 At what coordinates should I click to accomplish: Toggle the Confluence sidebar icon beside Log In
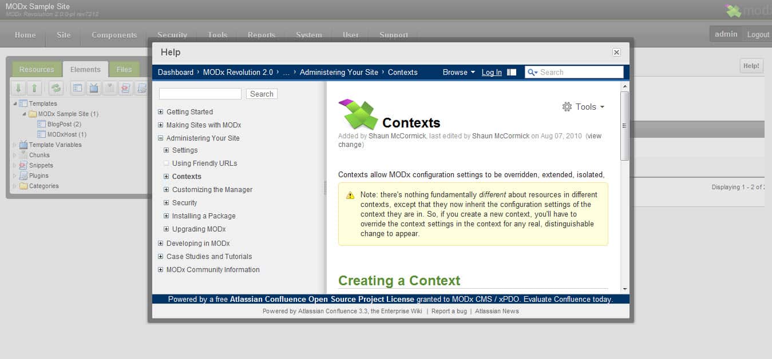pyautogui.click(x=512, y=72)
